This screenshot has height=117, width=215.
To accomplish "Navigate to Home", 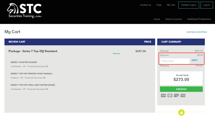I will point(157,19).
